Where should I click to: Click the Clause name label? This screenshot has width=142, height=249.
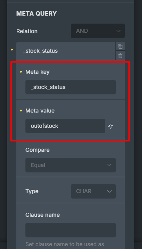(x=42, y=215)
